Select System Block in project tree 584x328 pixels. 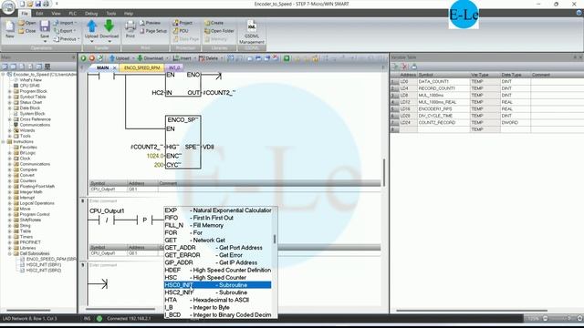[x=33, y=113]
